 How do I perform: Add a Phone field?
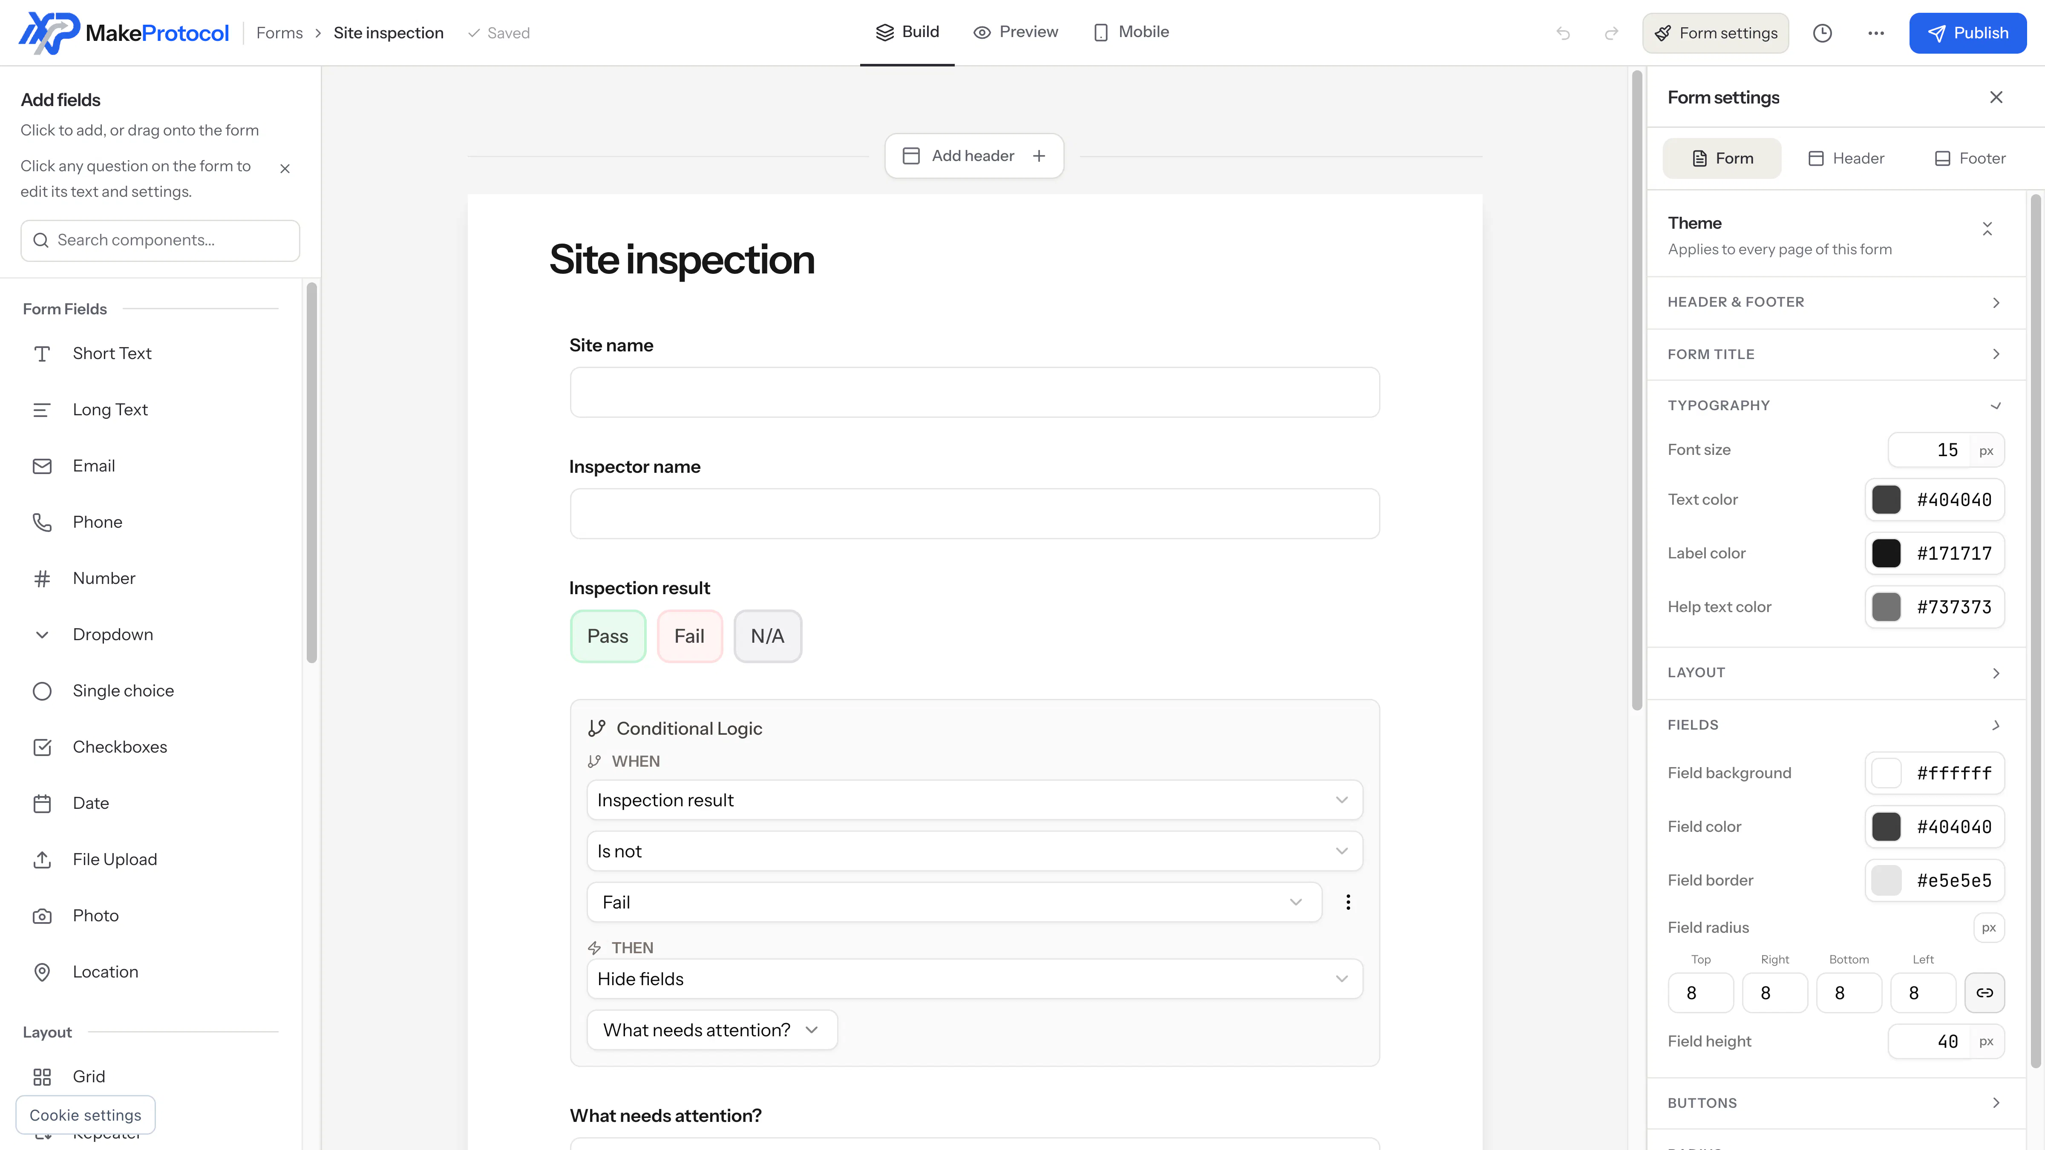coord(151,522)
